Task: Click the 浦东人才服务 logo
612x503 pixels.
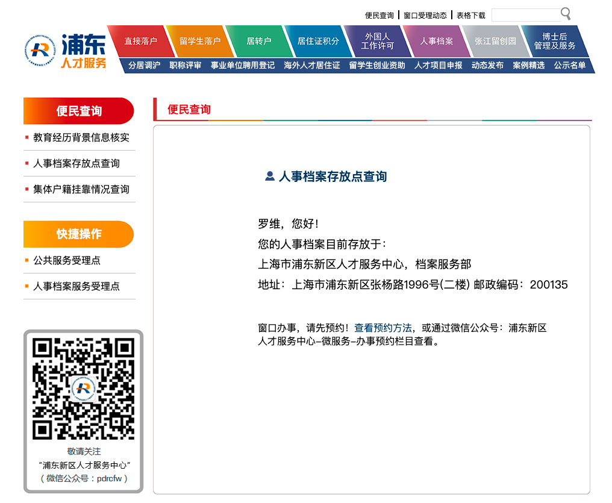Action: 66,51
